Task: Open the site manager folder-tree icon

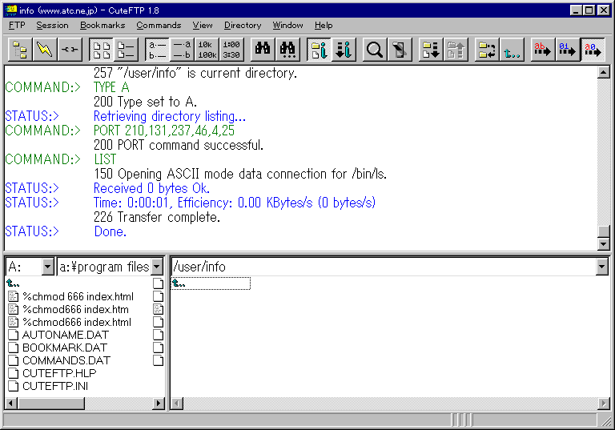Action: pyautogui.click(x=20, y=50)
